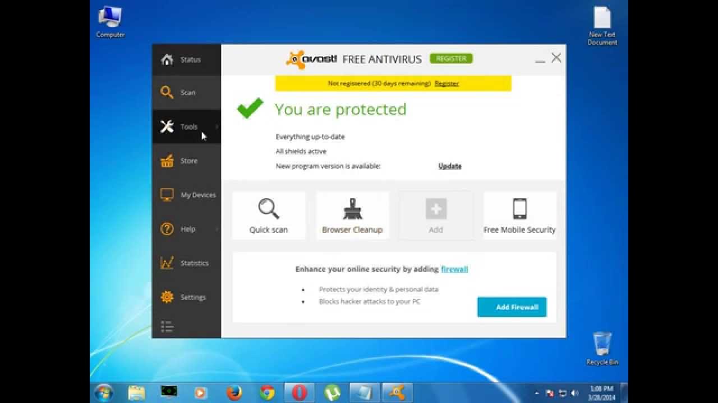
Task: Open the Status home icon
Action: click(167, 59)
